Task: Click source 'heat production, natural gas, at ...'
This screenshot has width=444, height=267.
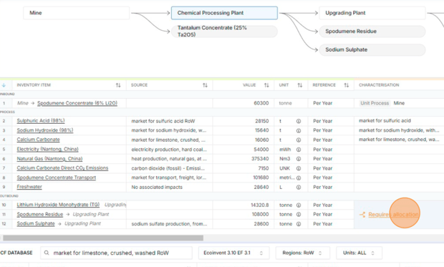Action: 169,159
